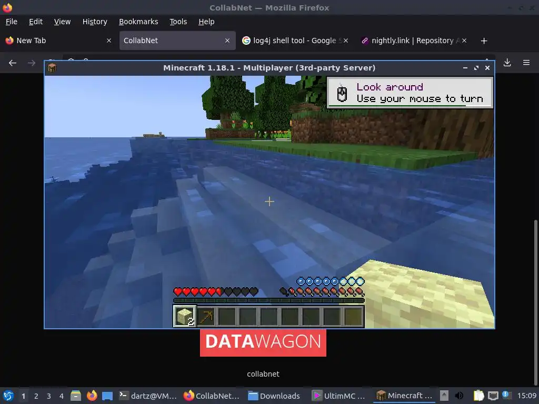Open the Firefox downloads panel icon
Image resolution: width=539 pixels, height=404 pixels.
click(x=507, y=63)
